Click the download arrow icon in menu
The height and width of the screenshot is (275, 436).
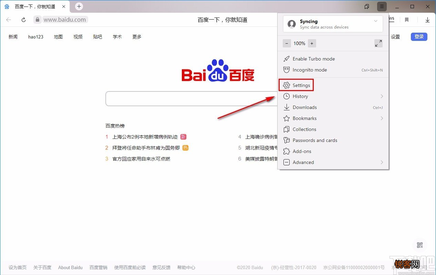286,107
